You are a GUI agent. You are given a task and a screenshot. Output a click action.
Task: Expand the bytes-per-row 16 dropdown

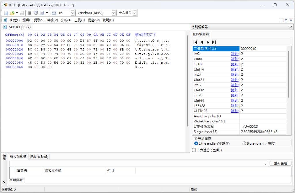pos(72,13)
